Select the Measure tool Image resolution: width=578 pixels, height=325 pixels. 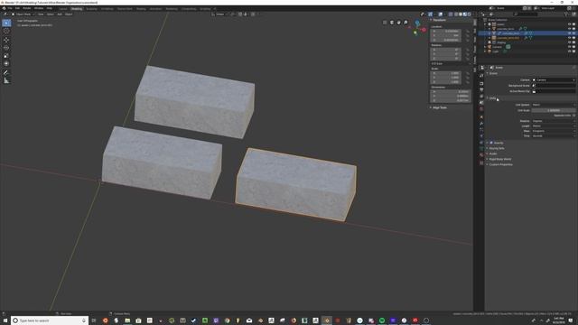(x=6, y=80)
